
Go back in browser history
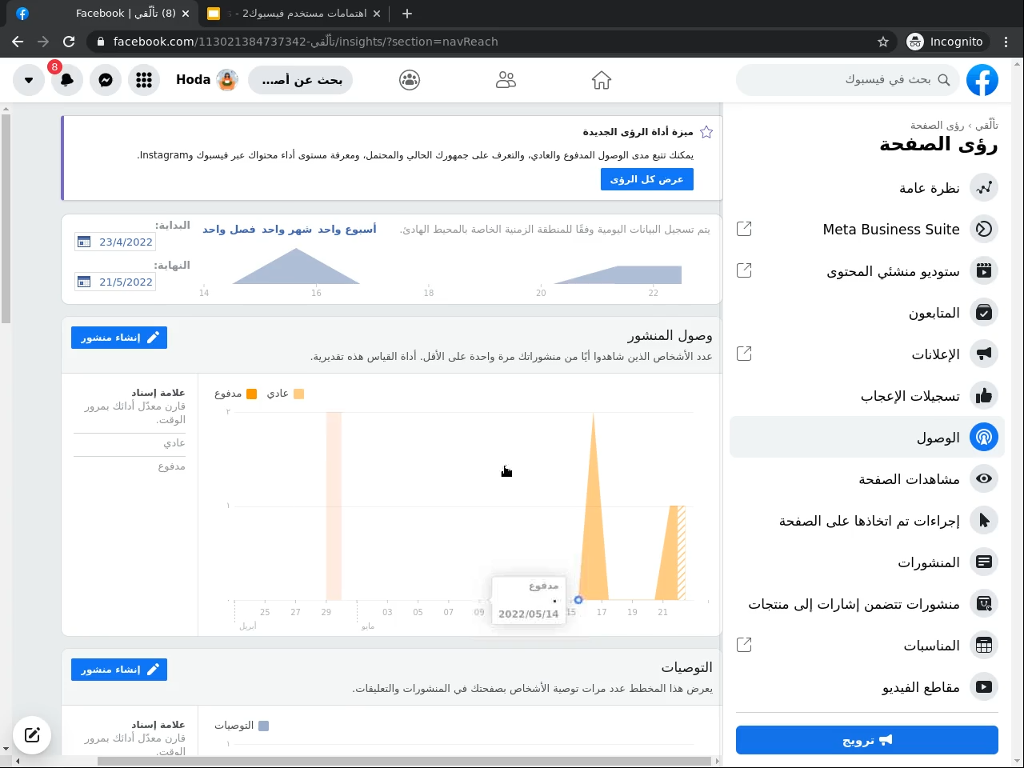click(x=18, y=42)
